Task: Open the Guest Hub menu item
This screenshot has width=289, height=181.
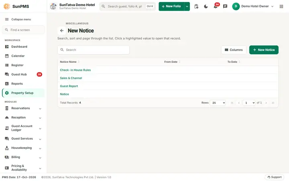Action: click(x=23, y=74)
